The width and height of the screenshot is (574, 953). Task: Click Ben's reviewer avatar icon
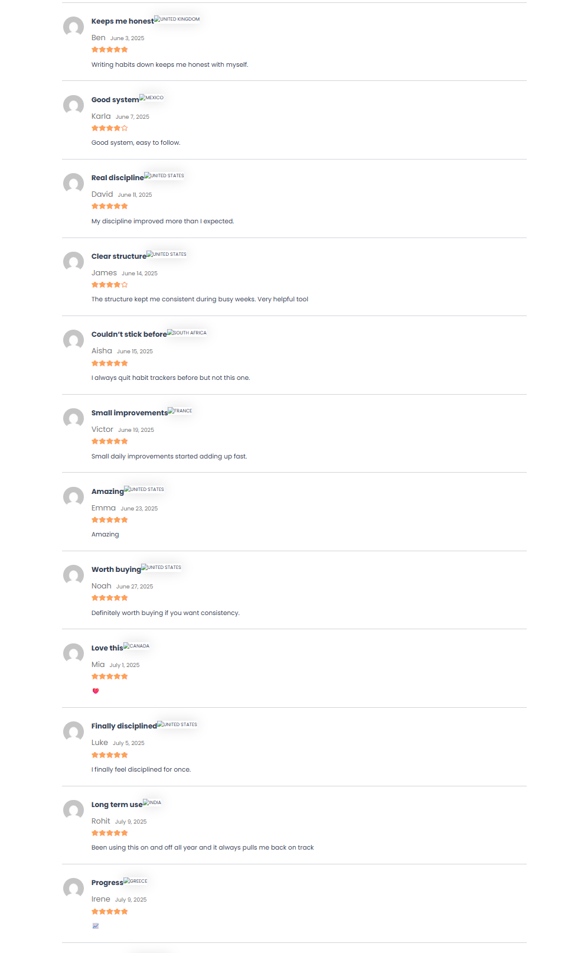click(73, 27)
